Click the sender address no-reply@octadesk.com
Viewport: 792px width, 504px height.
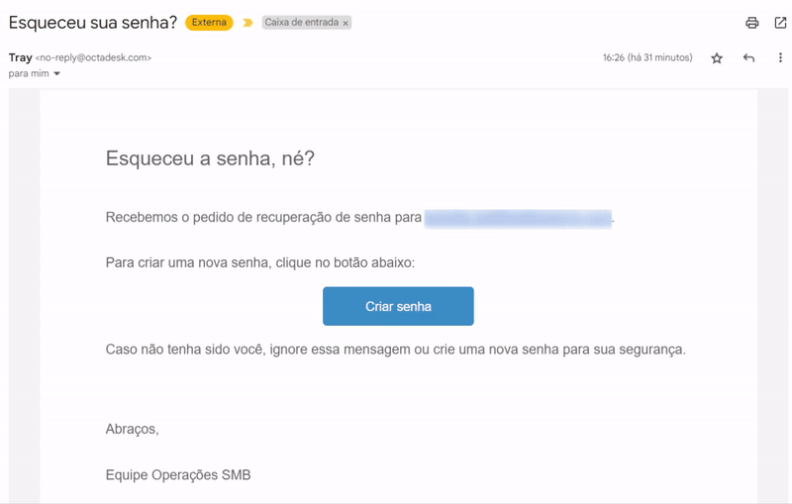[93, 57]
